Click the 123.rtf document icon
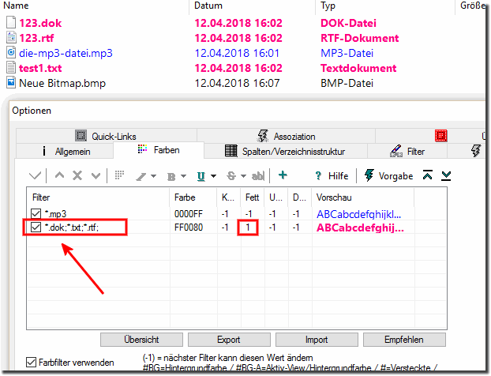This screenshot has width=491, height=376. pos(11,38)
